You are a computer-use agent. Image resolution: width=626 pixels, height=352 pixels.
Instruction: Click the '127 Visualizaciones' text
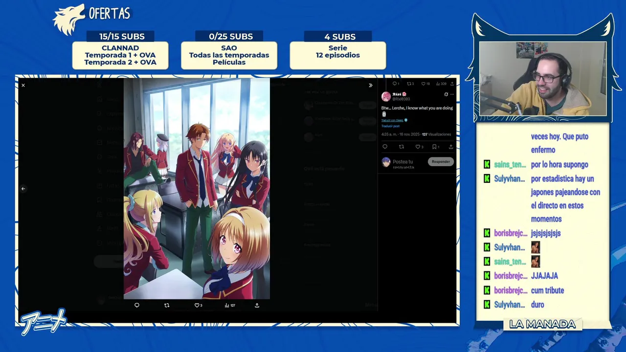coord(437,134)
